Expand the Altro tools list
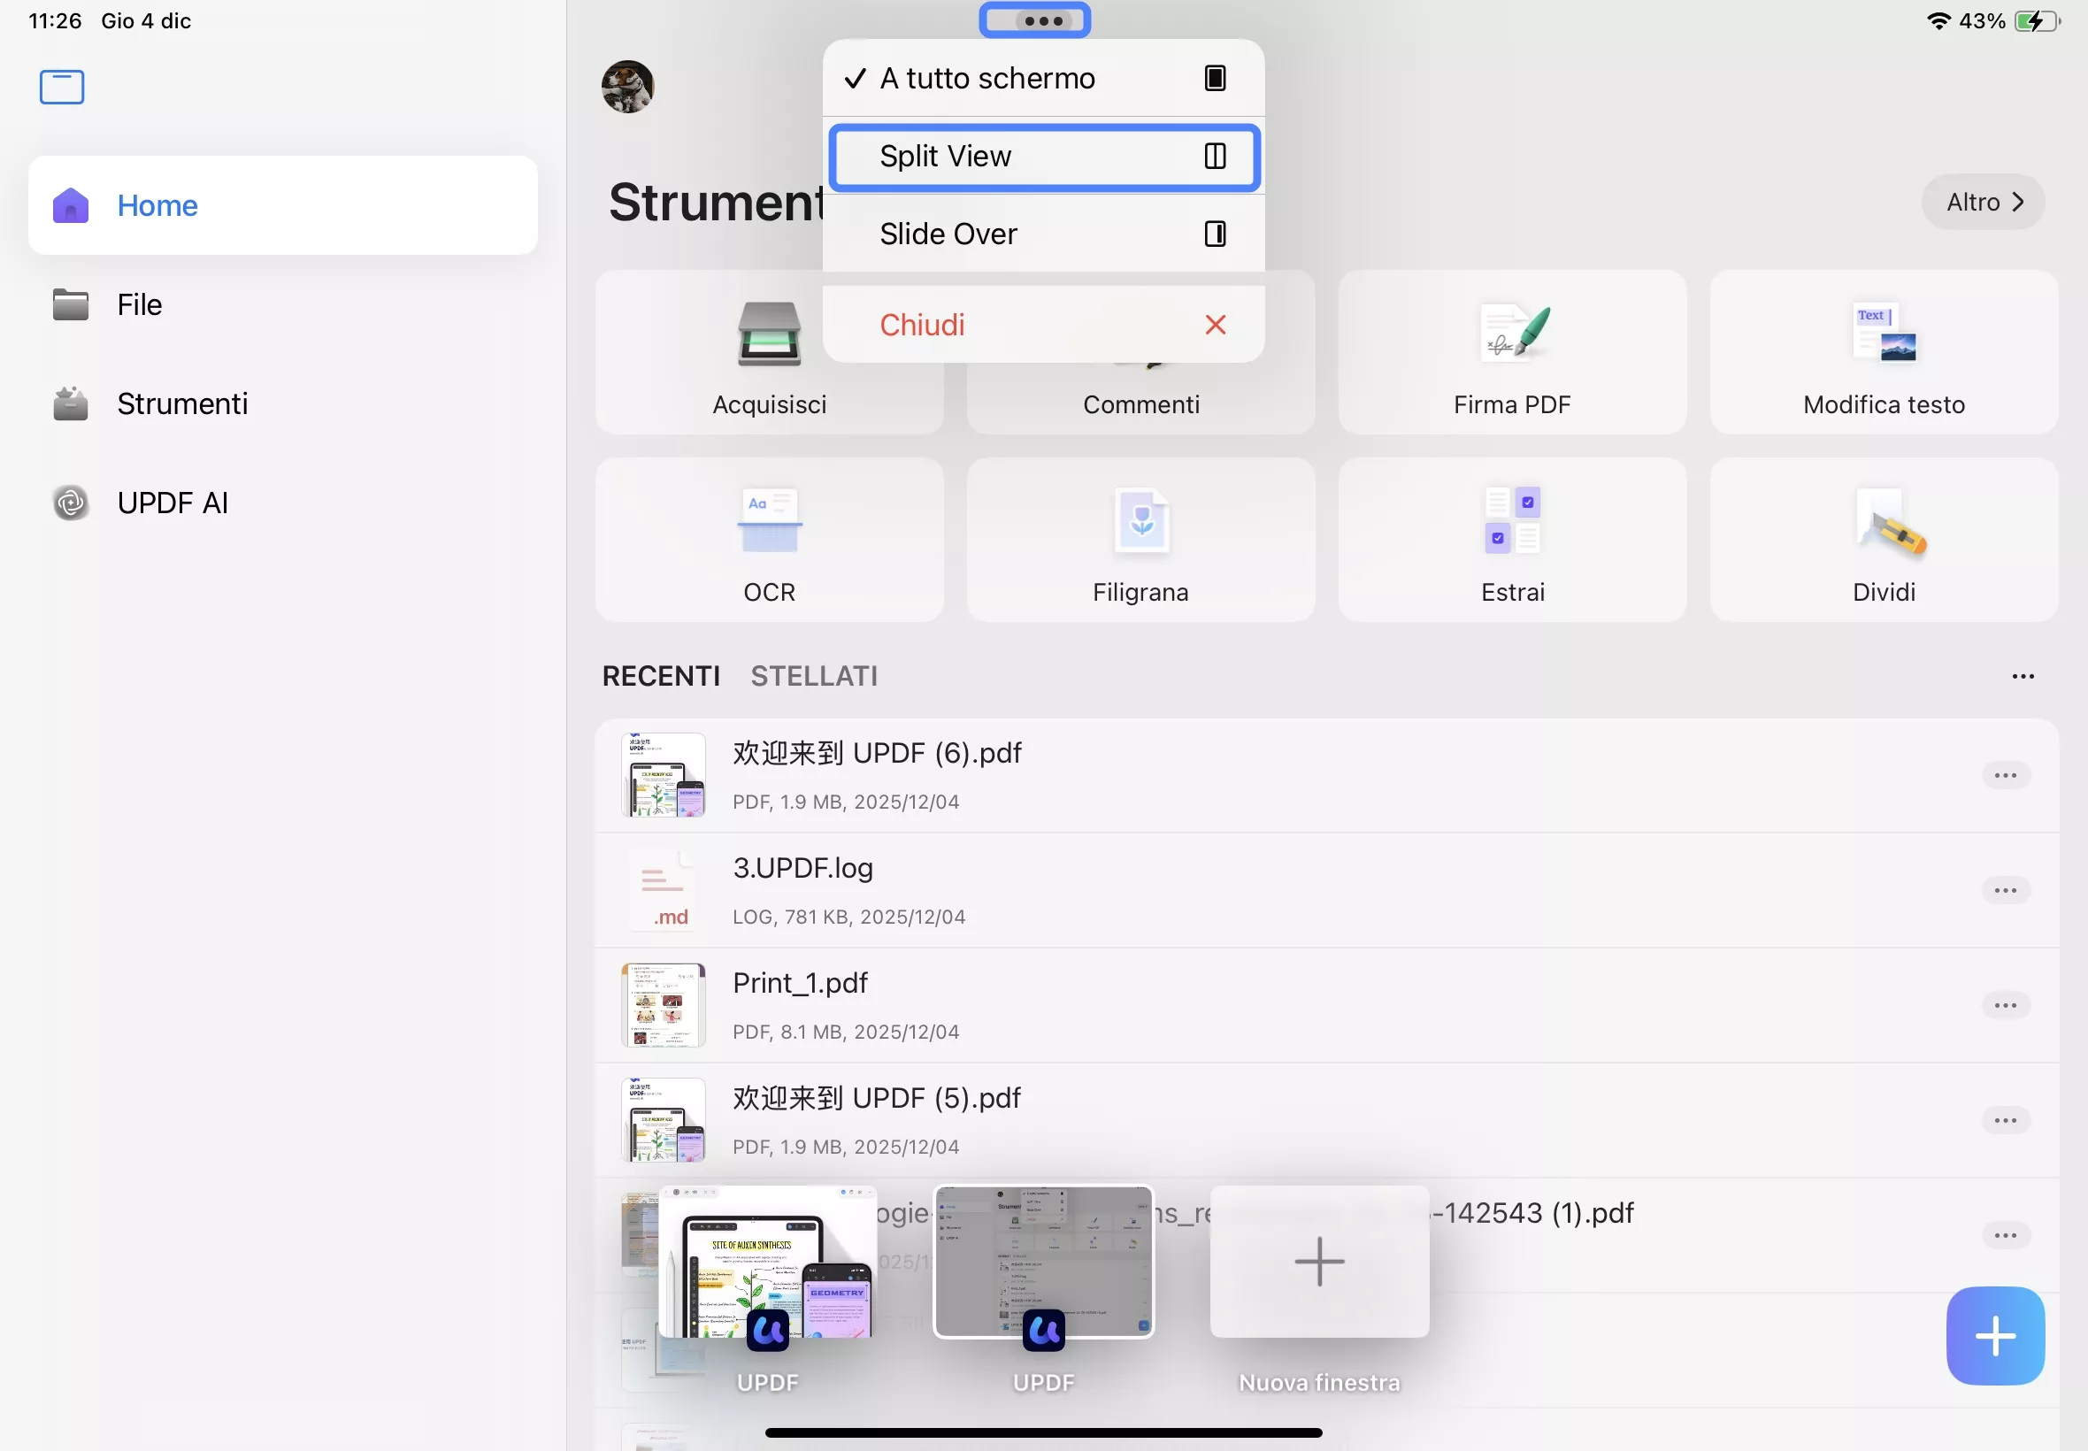 pos(1980,201)
